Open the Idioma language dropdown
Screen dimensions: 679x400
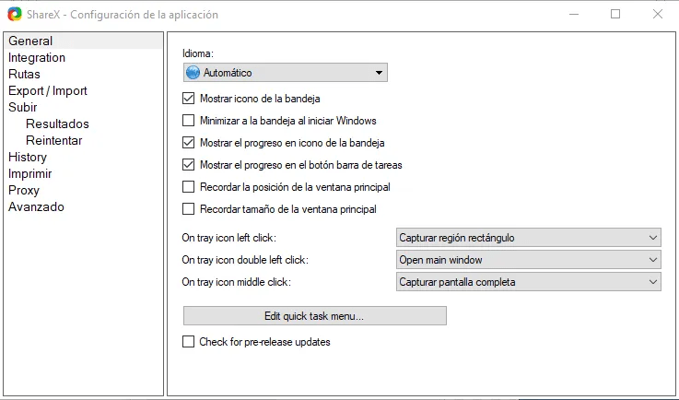click(x=285, y=73)
